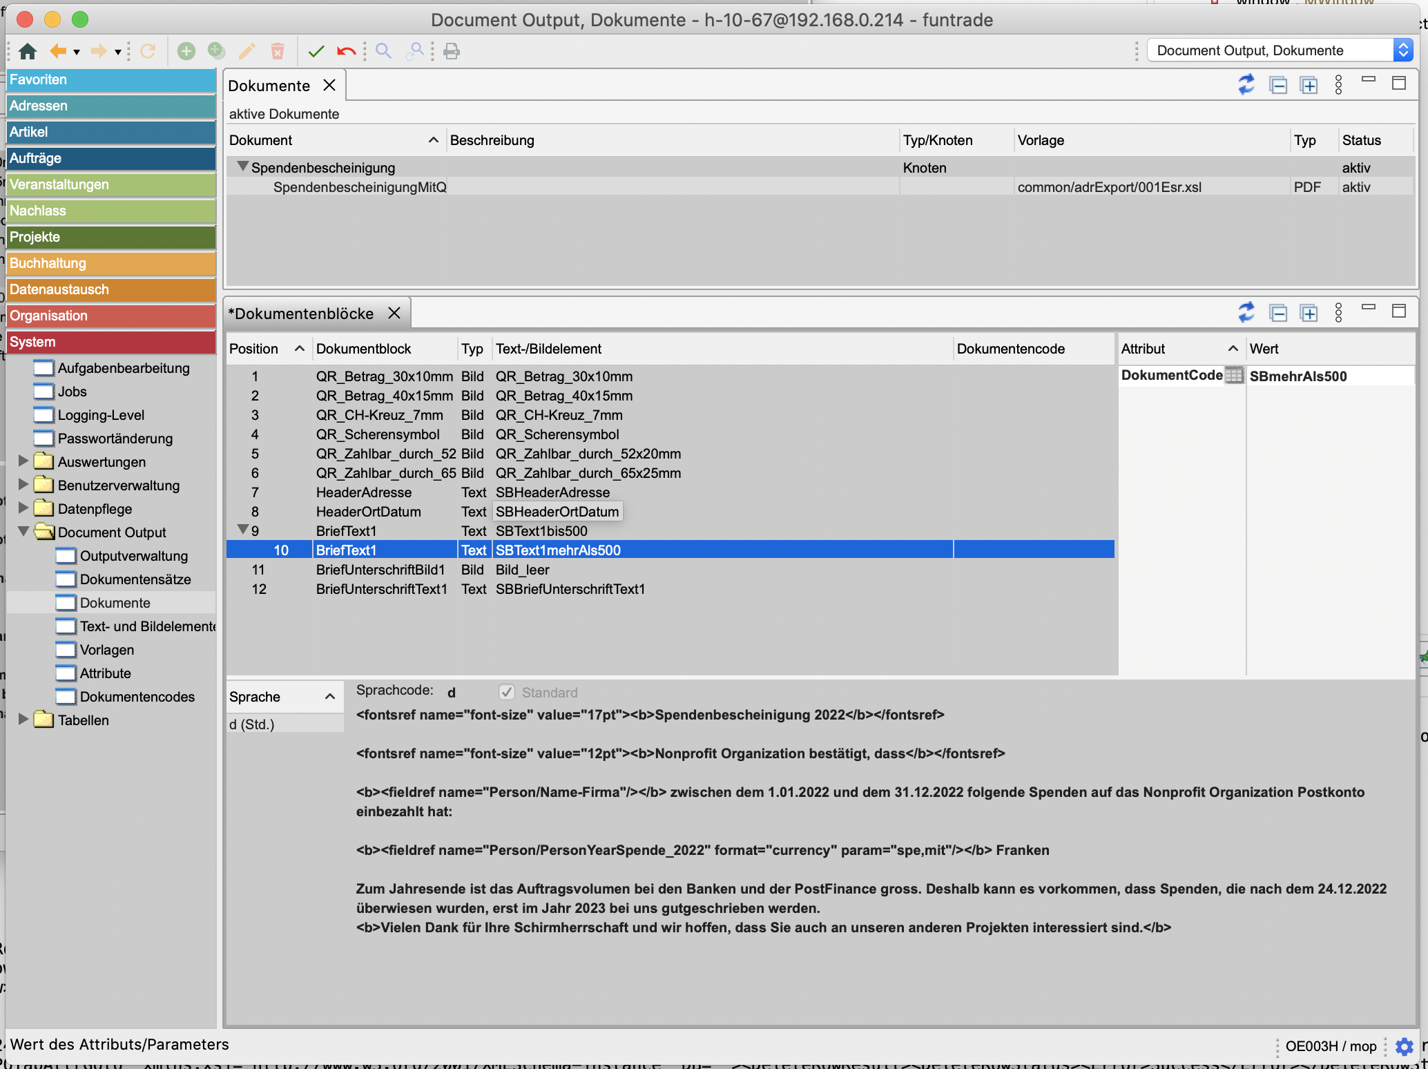Expand all rows in Dokumentenblöcke panel
This screenshot has width=1428, height=1069.
(1309, 313)
